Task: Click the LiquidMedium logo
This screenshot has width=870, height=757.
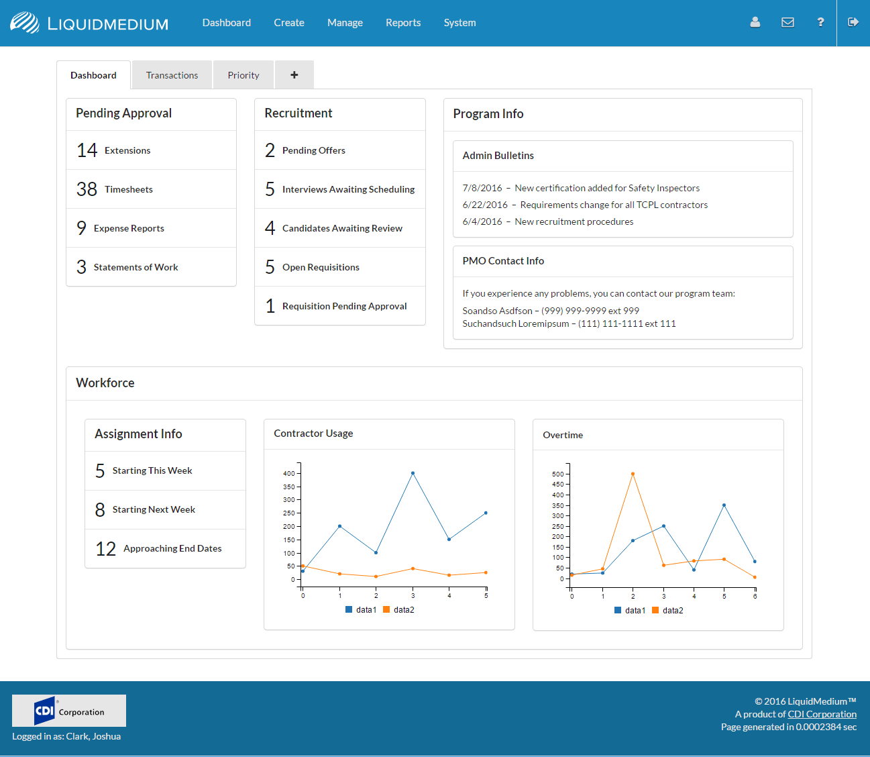Action: coord(89,23)
